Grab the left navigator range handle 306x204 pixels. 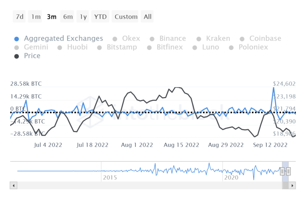tap(282, 171)
